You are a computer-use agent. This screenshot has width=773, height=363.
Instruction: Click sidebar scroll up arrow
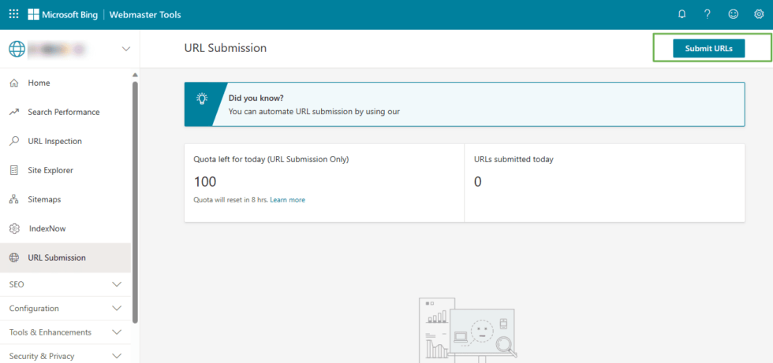pyautogui.click(x=135, y=75)
